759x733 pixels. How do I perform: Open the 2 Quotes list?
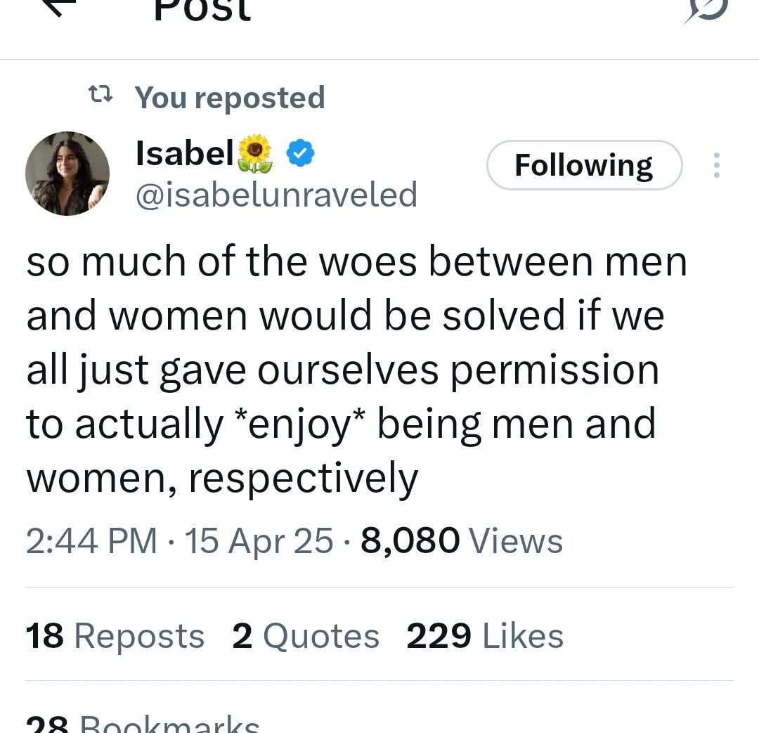click(x=306, y=636)
